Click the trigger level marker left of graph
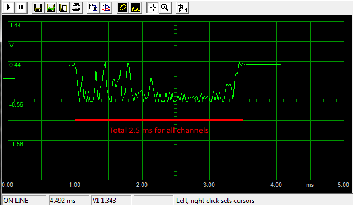 click(9, 78)
